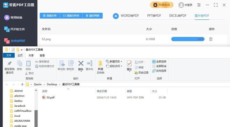The height and width of the screenshot is (127, 230).
Task: Click the 开通会员 membership button
Action: click(162, 5)
